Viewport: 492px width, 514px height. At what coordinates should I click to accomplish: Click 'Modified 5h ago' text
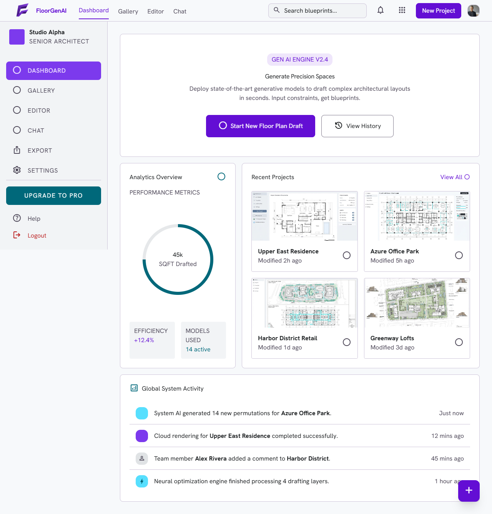coord(392,261)
